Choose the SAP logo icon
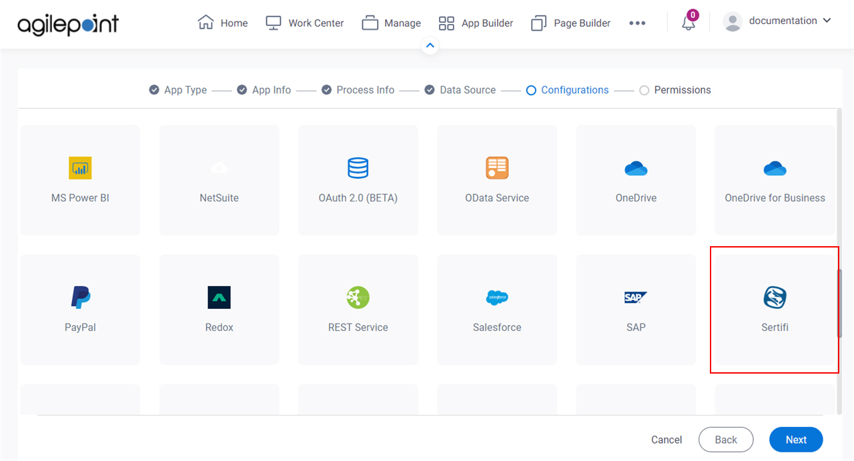Screen dimensions: 854x461 636,298
